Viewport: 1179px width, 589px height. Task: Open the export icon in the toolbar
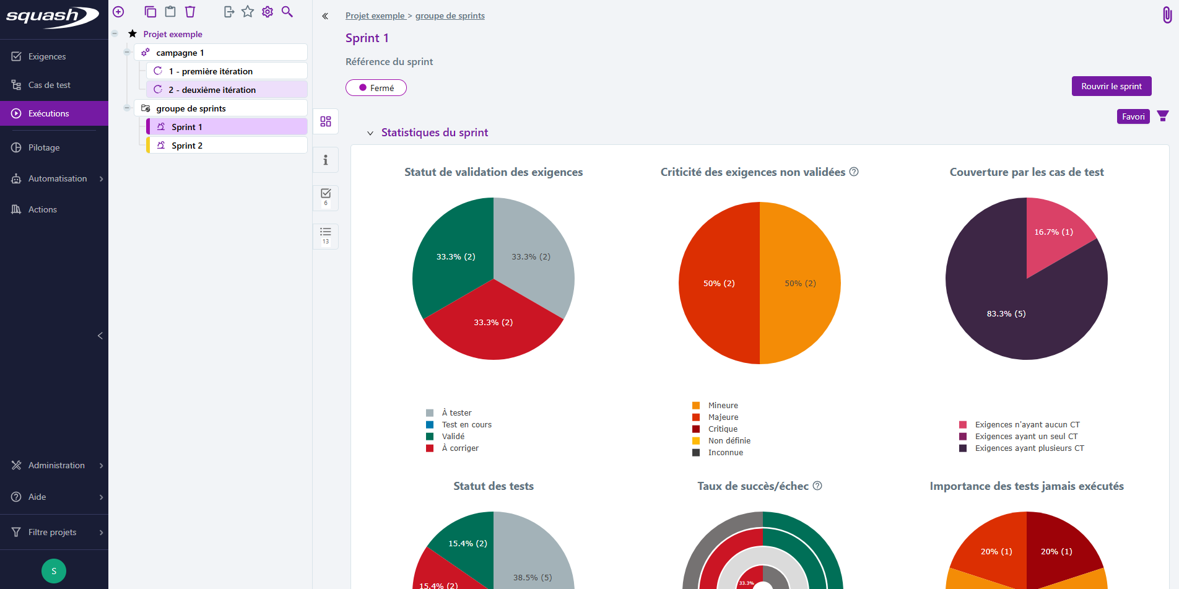pyautogui.click(x=228, y=11)
